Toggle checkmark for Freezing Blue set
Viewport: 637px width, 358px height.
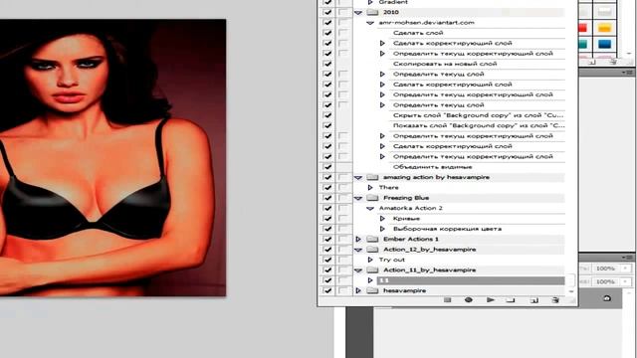(327, 198)
